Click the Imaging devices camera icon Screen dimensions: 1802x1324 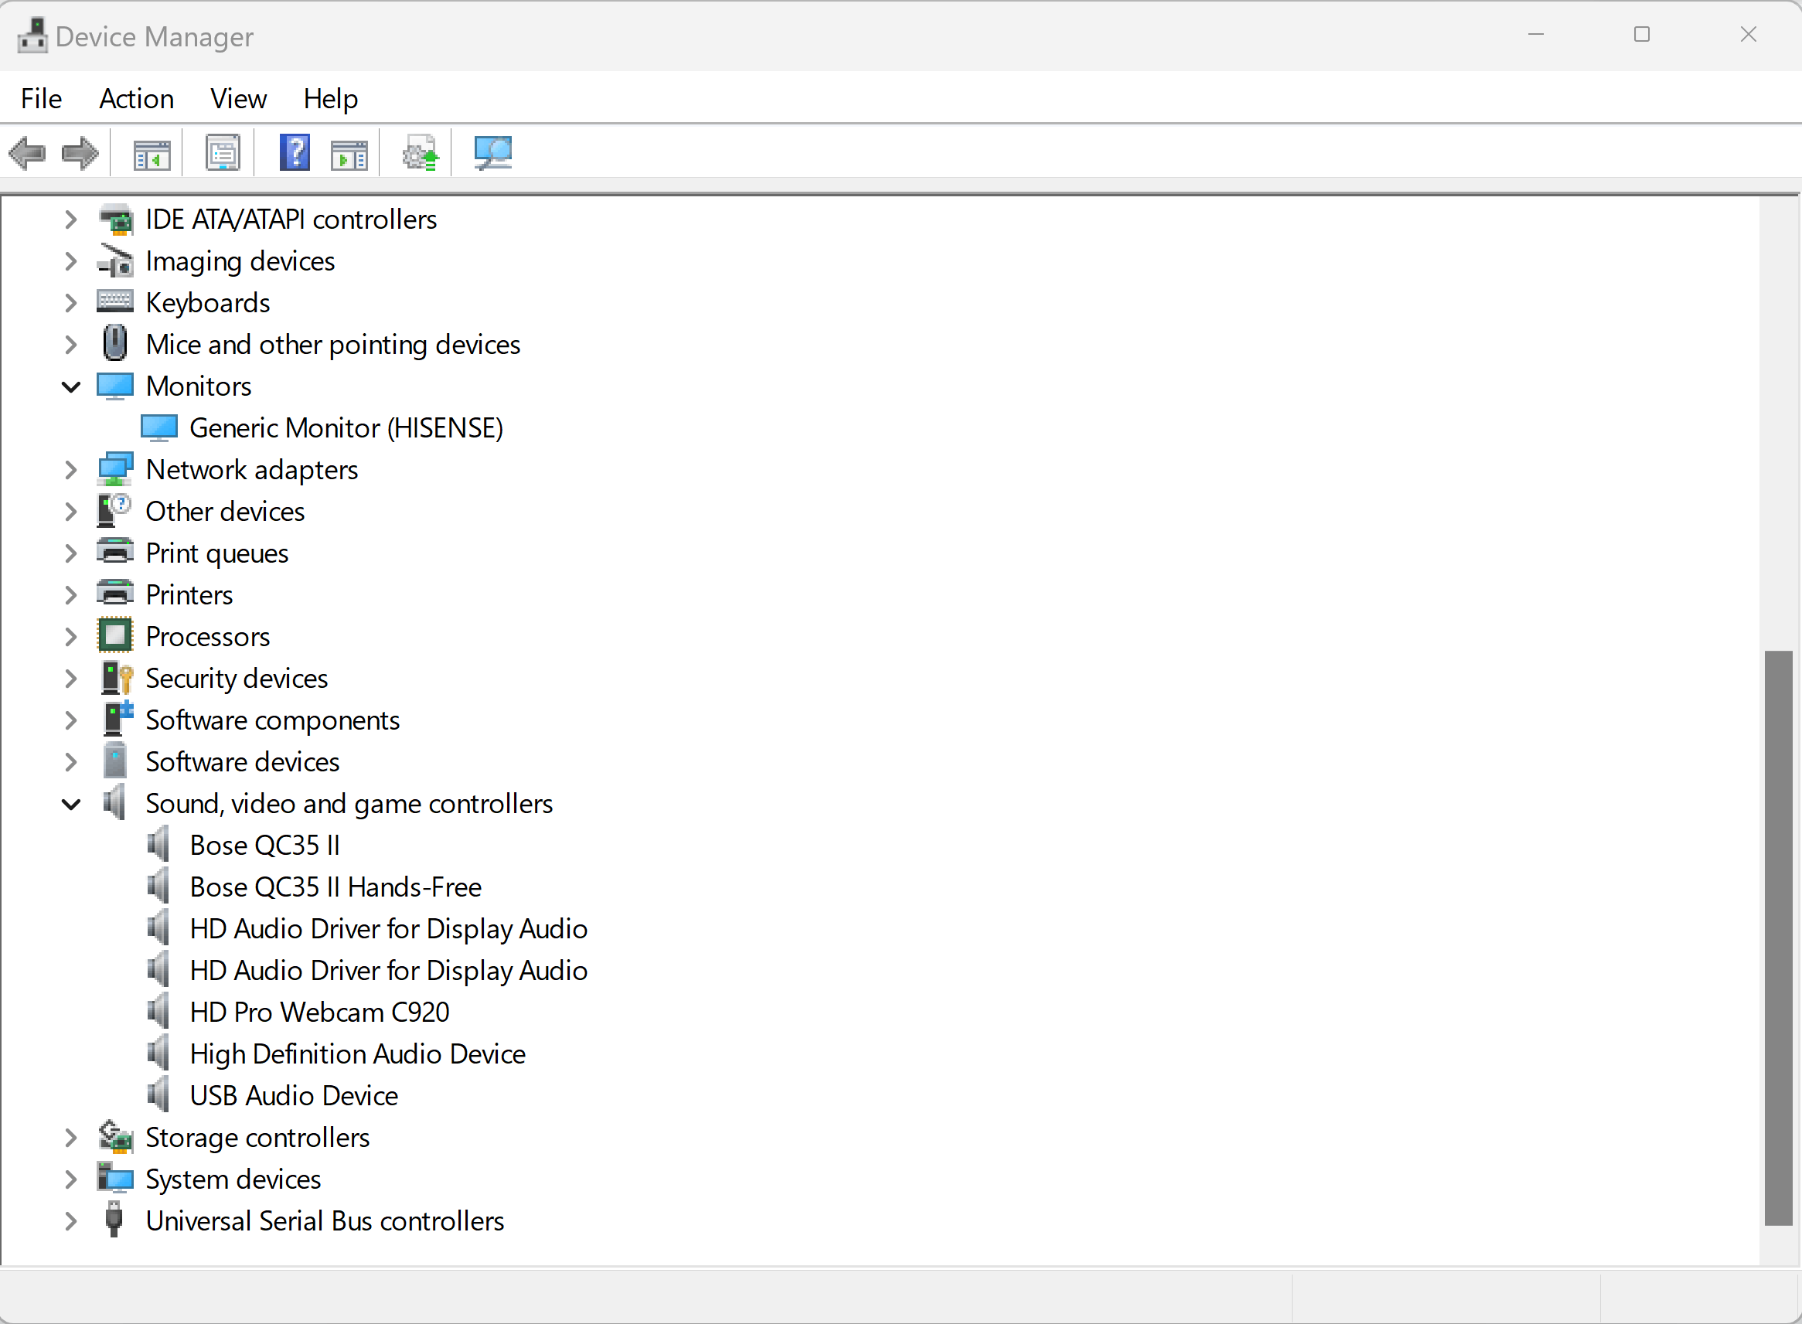(x=115, y=260)
